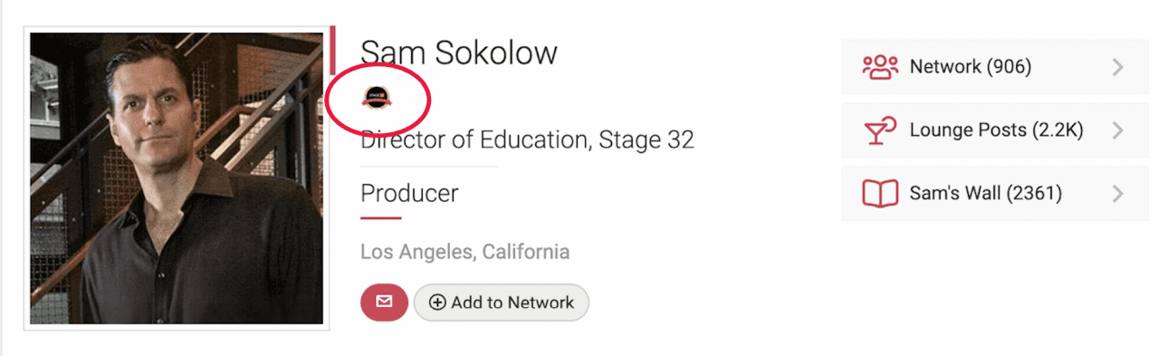Click the red vertical bar beside the name
The height and width of the screenshot is (356, 1159).
333,50
